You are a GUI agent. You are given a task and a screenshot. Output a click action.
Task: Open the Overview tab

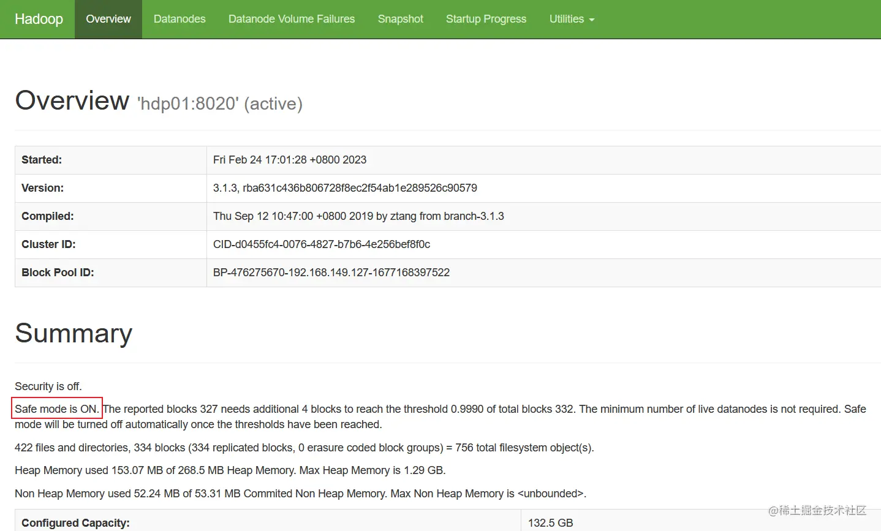[x=108, y=19]
